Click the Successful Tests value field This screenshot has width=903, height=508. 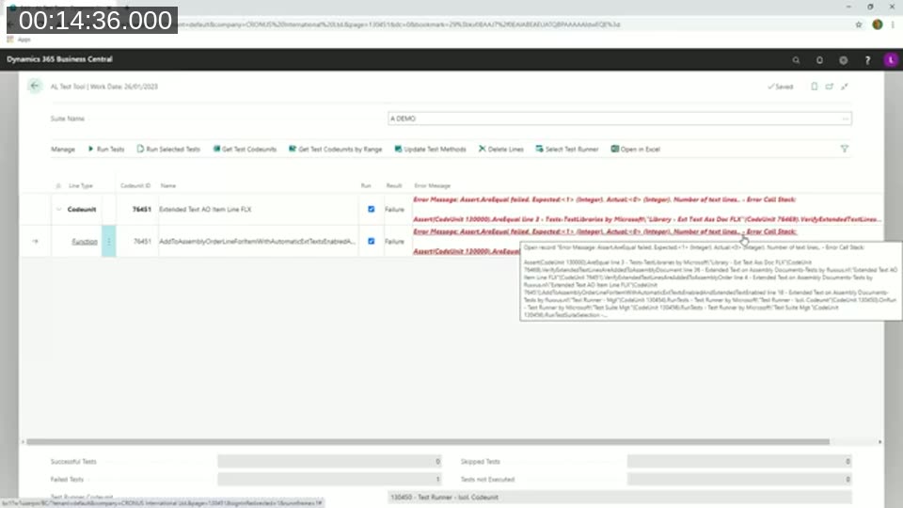tap(330, 461)
